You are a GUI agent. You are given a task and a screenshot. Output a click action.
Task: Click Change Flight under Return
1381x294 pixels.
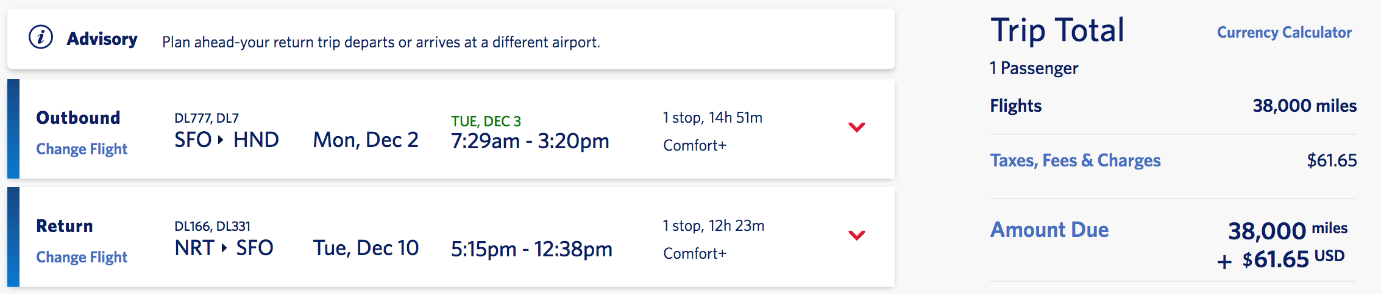coord(82,257)
